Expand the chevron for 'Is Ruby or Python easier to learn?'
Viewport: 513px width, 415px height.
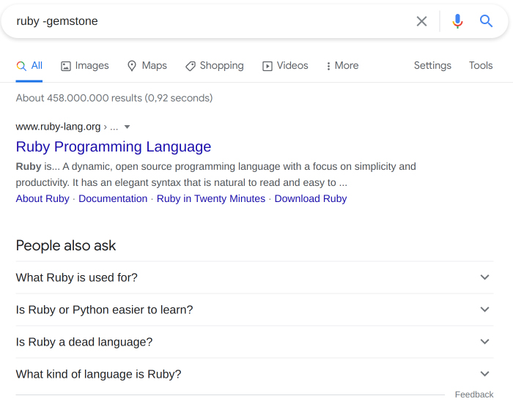(x=484, y=309)
